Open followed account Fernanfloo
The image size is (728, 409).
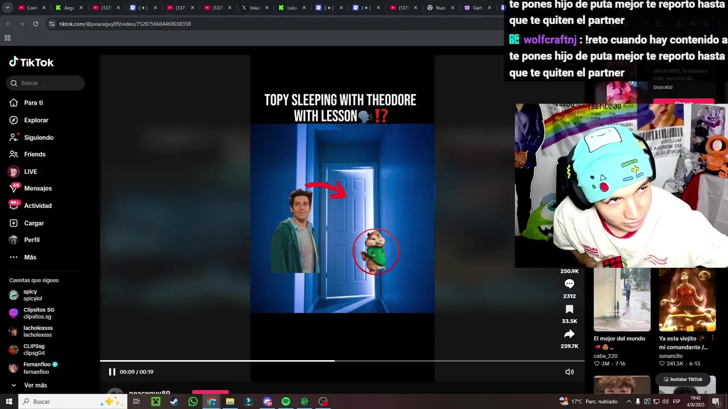point(33,368)
